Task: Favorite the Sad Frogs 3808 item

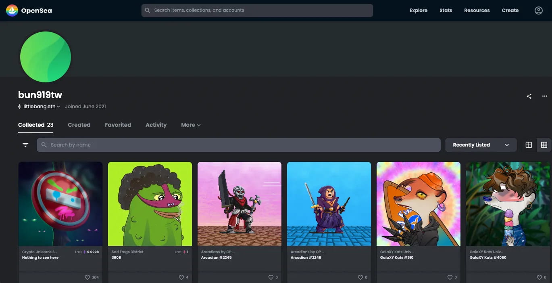Action: coord(181,277)
